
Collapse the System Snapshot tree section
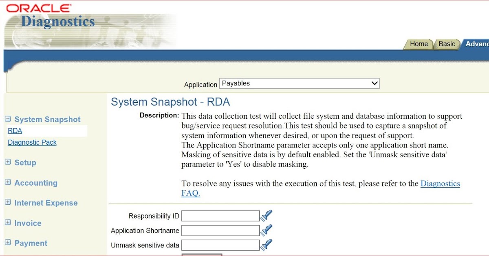point(9,119)
